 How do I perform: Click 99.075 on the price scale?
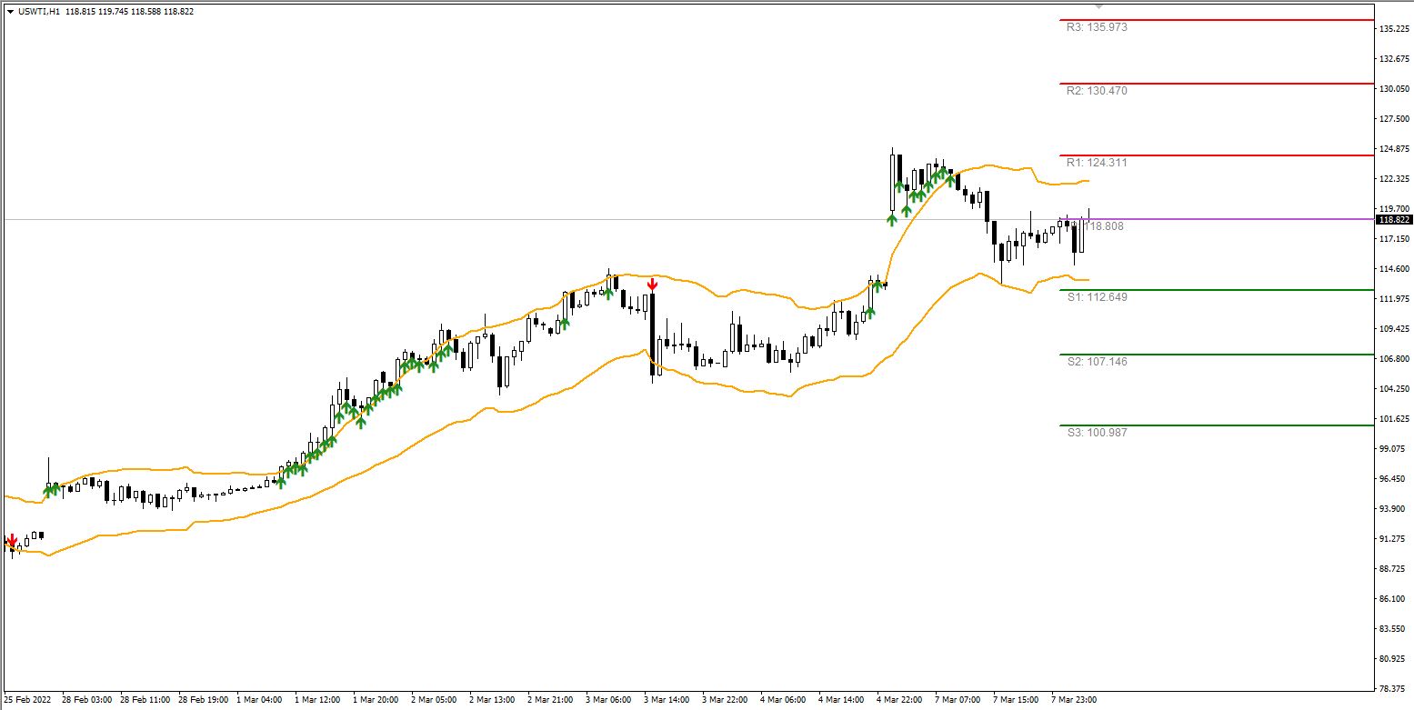(1394, 449)
